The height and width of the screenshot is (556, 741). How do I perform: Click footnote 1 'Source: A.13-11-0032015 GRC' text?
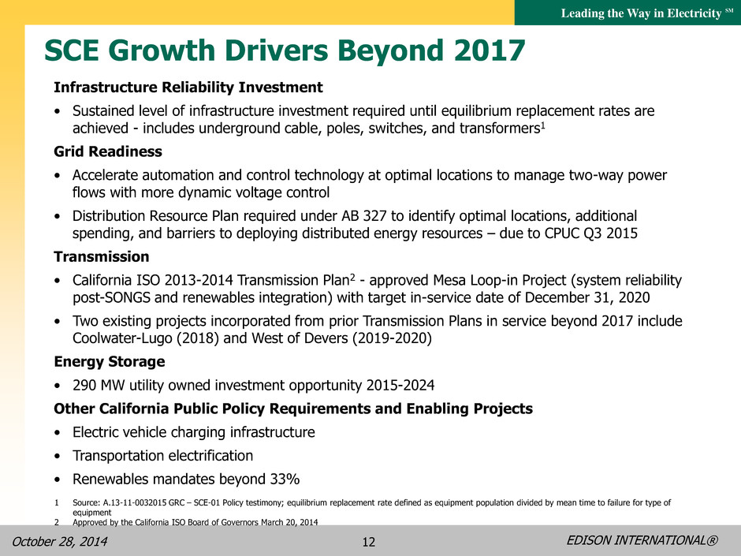tap(371, 507)
